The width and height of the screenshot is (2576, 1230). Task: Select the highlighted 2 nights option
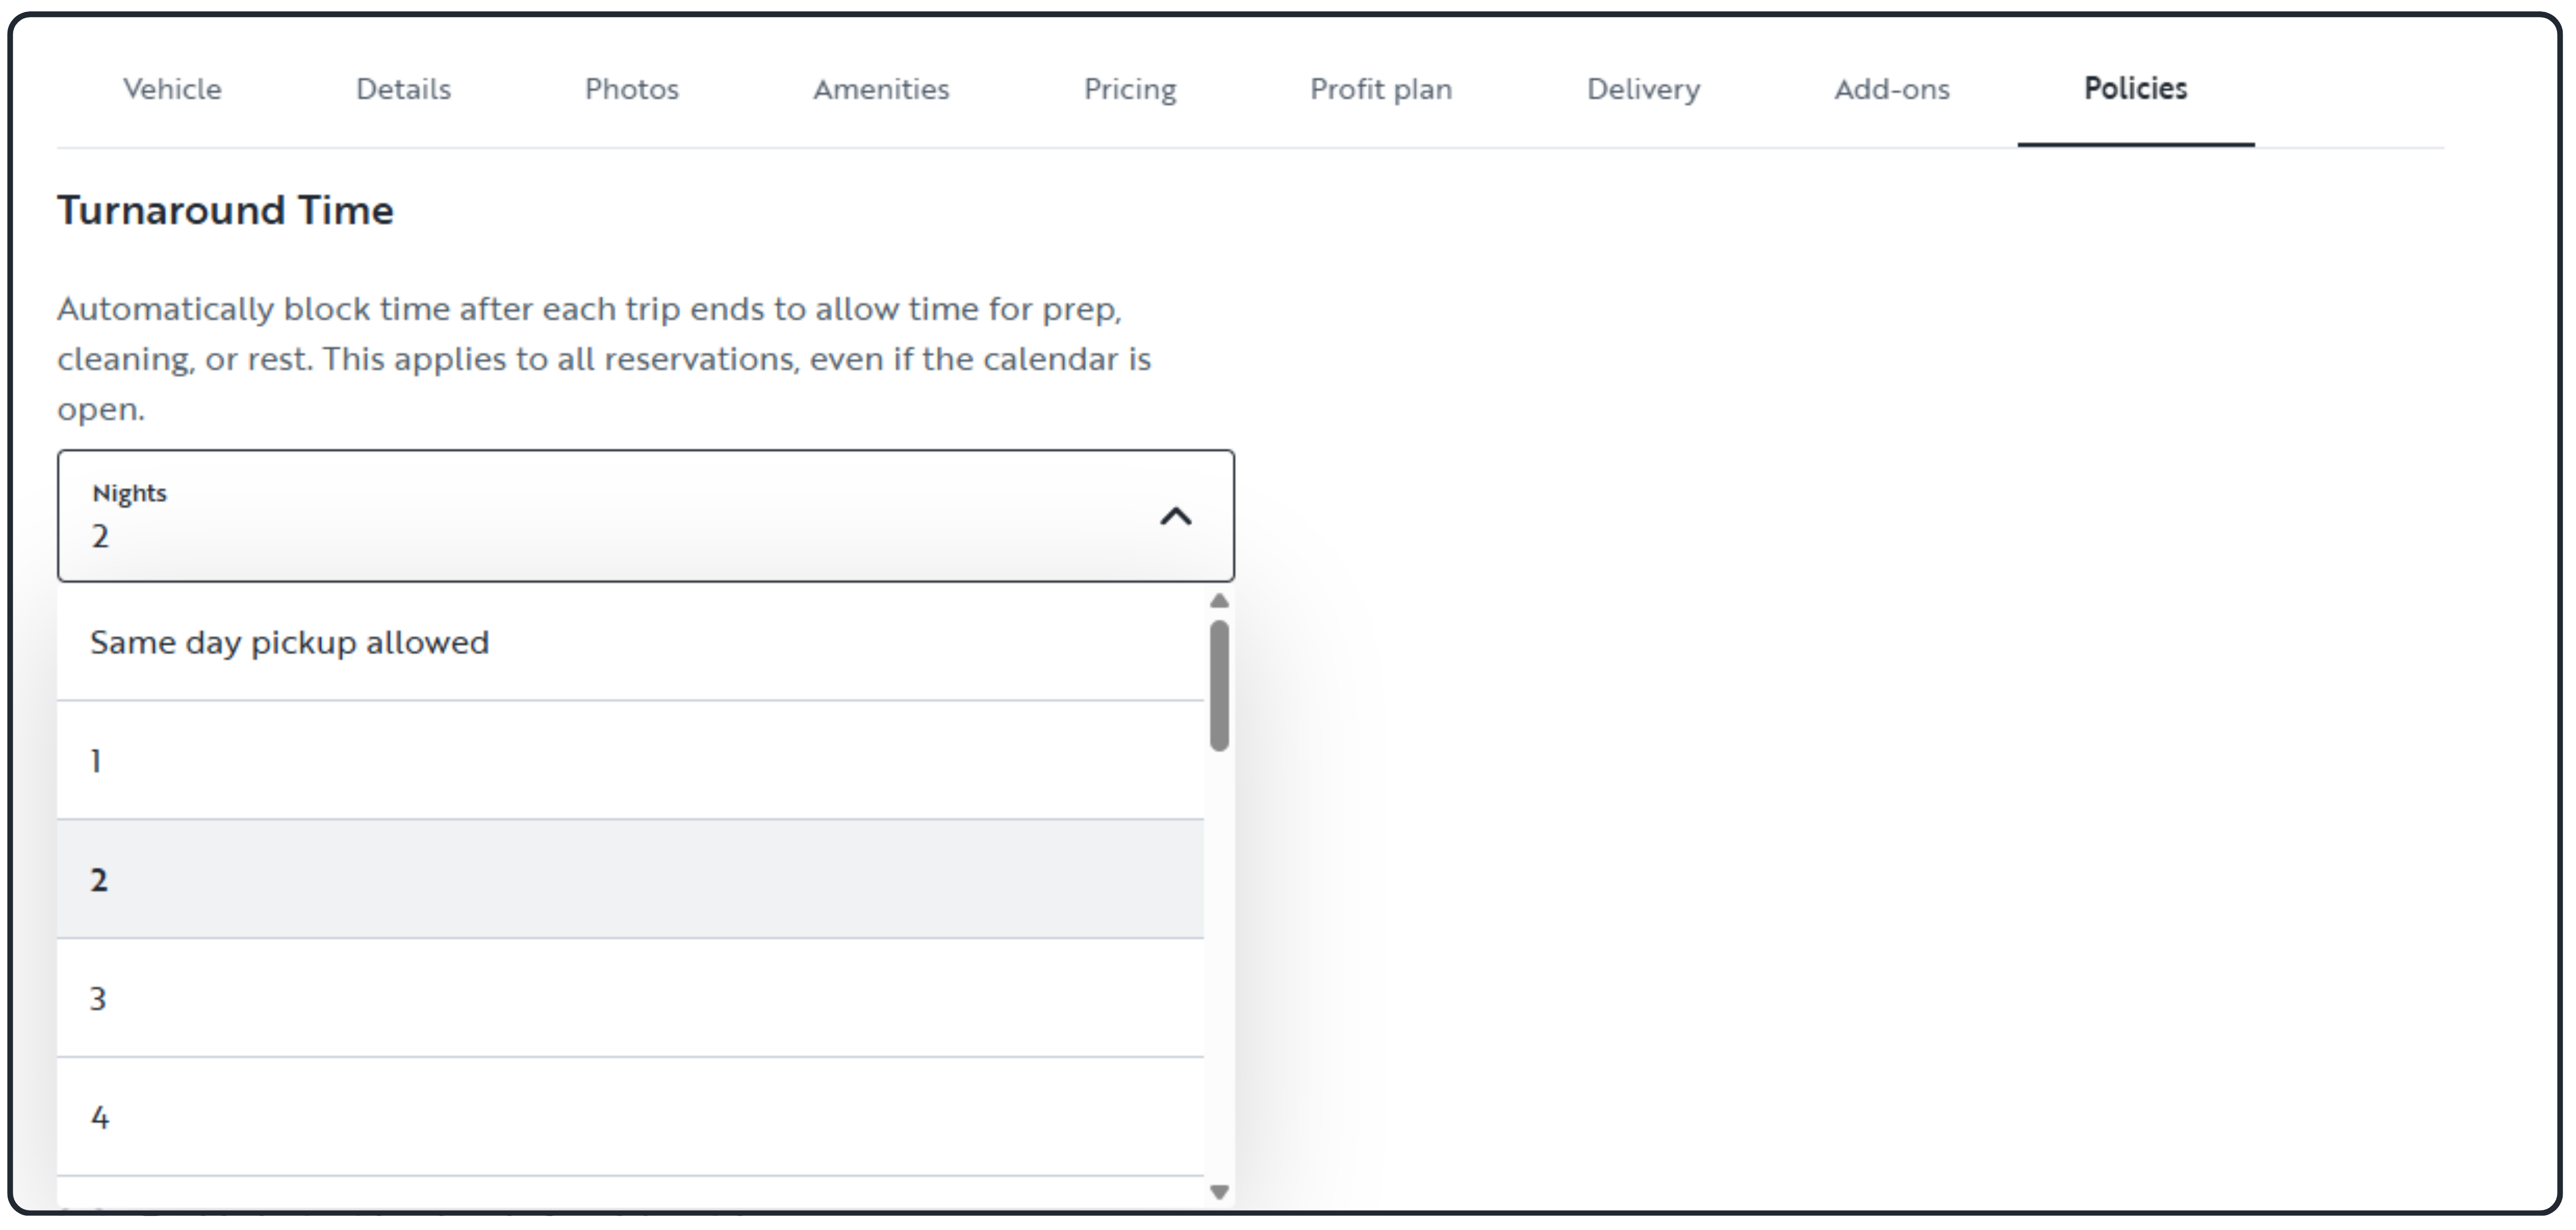coord(630,880)
